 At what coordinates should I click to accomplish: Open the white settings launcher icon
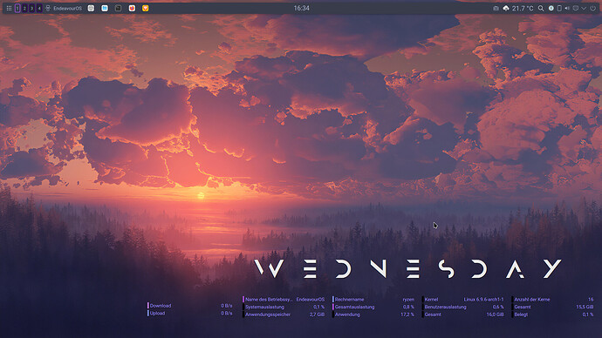[x=91, y=8]
